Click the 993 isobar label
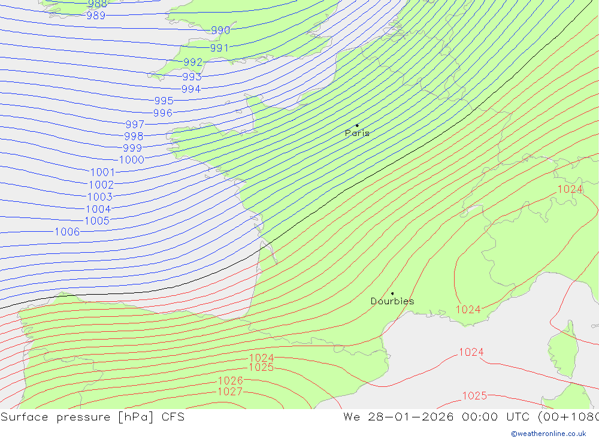599x439 pixels. coord(192,77)
